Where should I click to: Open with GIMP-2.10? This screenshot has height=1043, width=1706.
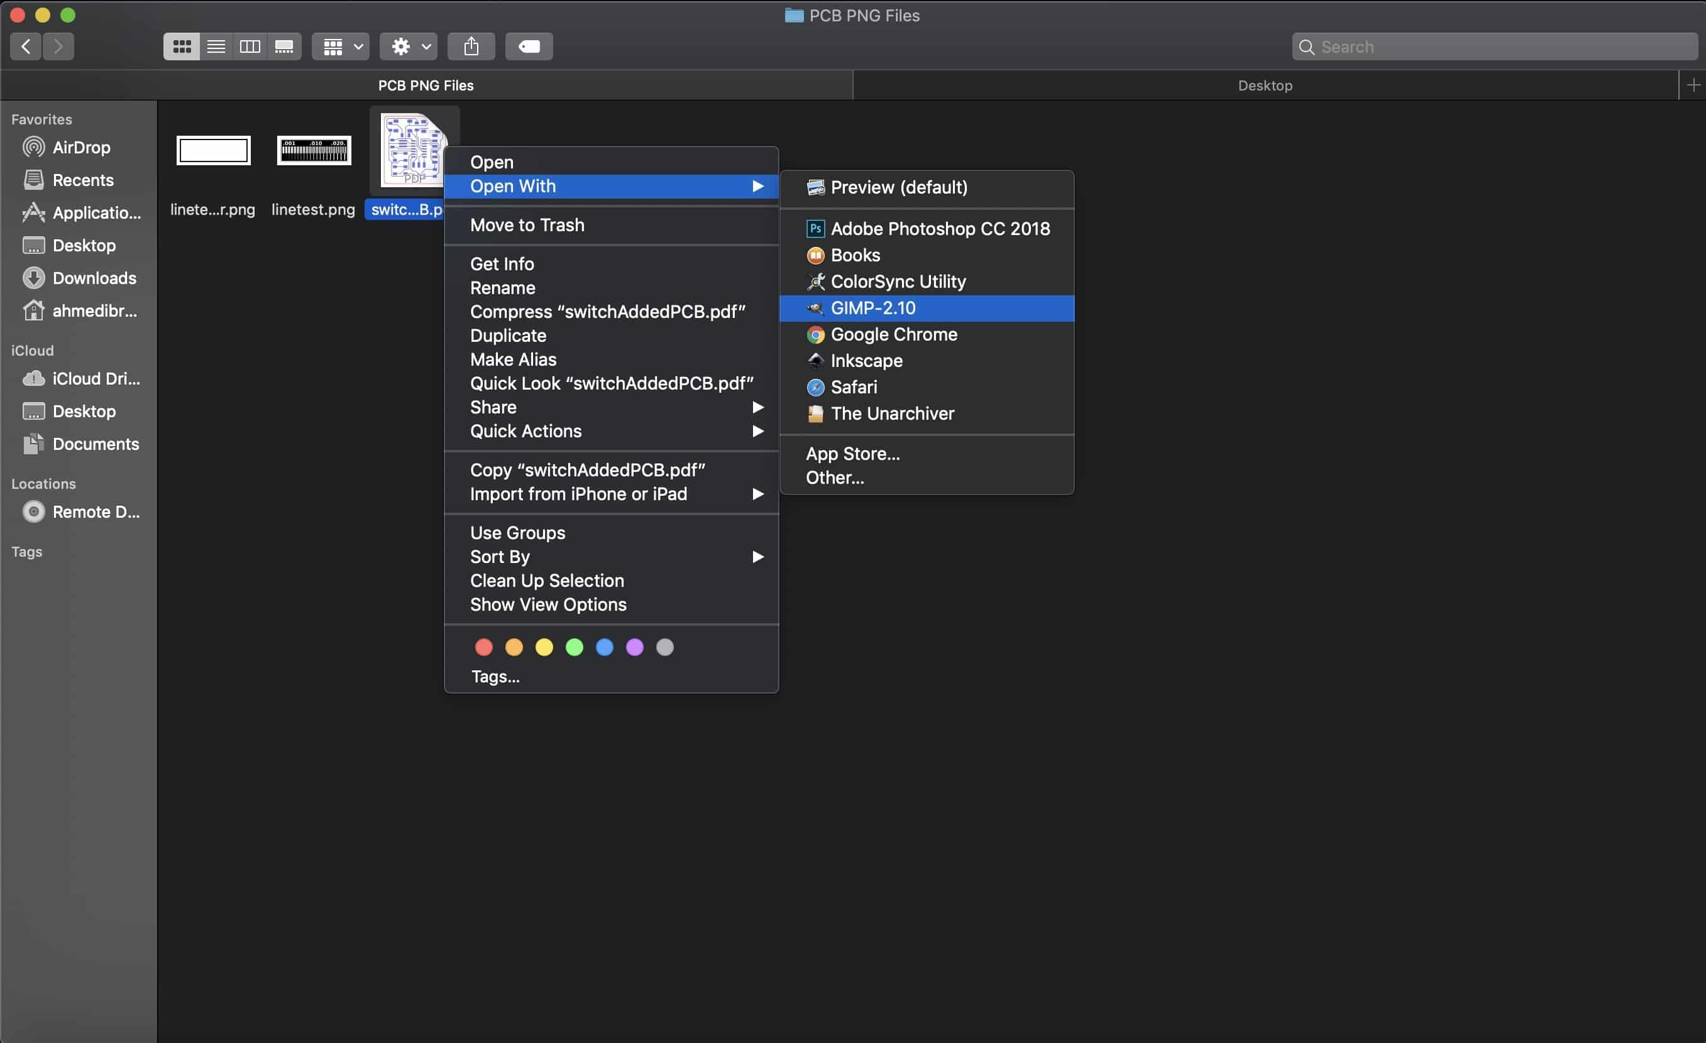click(x=927, y=308)
